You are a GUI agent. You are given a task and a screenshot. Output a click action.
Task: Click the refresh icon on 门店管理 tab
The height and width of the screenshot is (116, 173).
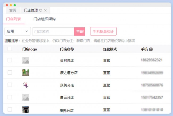point(41,10)
